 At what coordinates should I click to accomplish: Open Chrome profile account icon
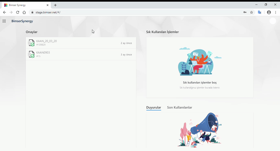coord(269,12)
